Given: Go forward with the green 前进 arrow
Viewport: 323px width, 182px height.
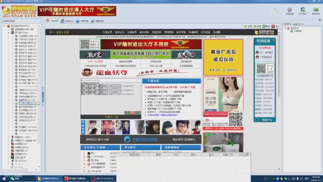Looking at the screenshot, I should point(257,26).
